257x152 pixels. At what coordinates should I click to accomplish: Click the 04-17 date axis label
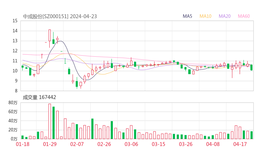pos(240,144)
